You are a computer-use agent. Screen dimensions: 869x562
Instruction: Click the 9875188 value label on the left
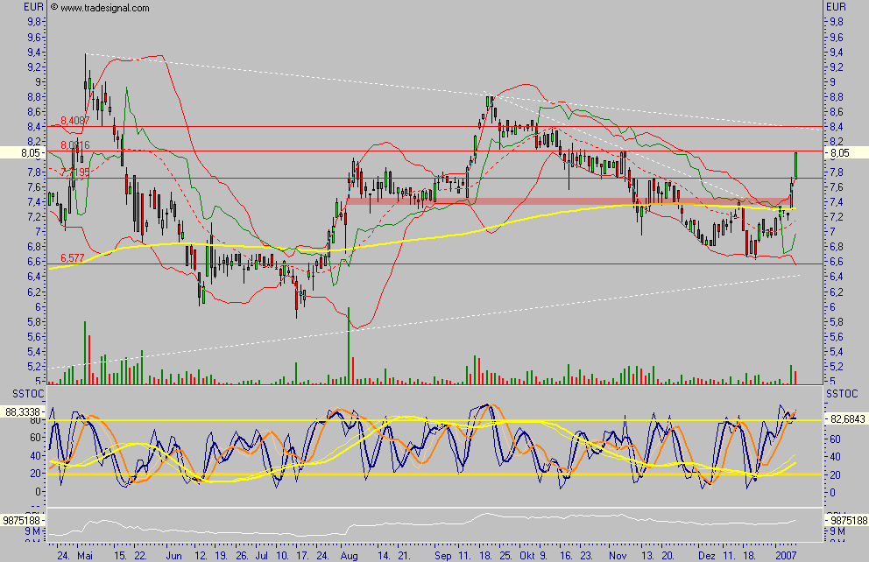[23, 520]
